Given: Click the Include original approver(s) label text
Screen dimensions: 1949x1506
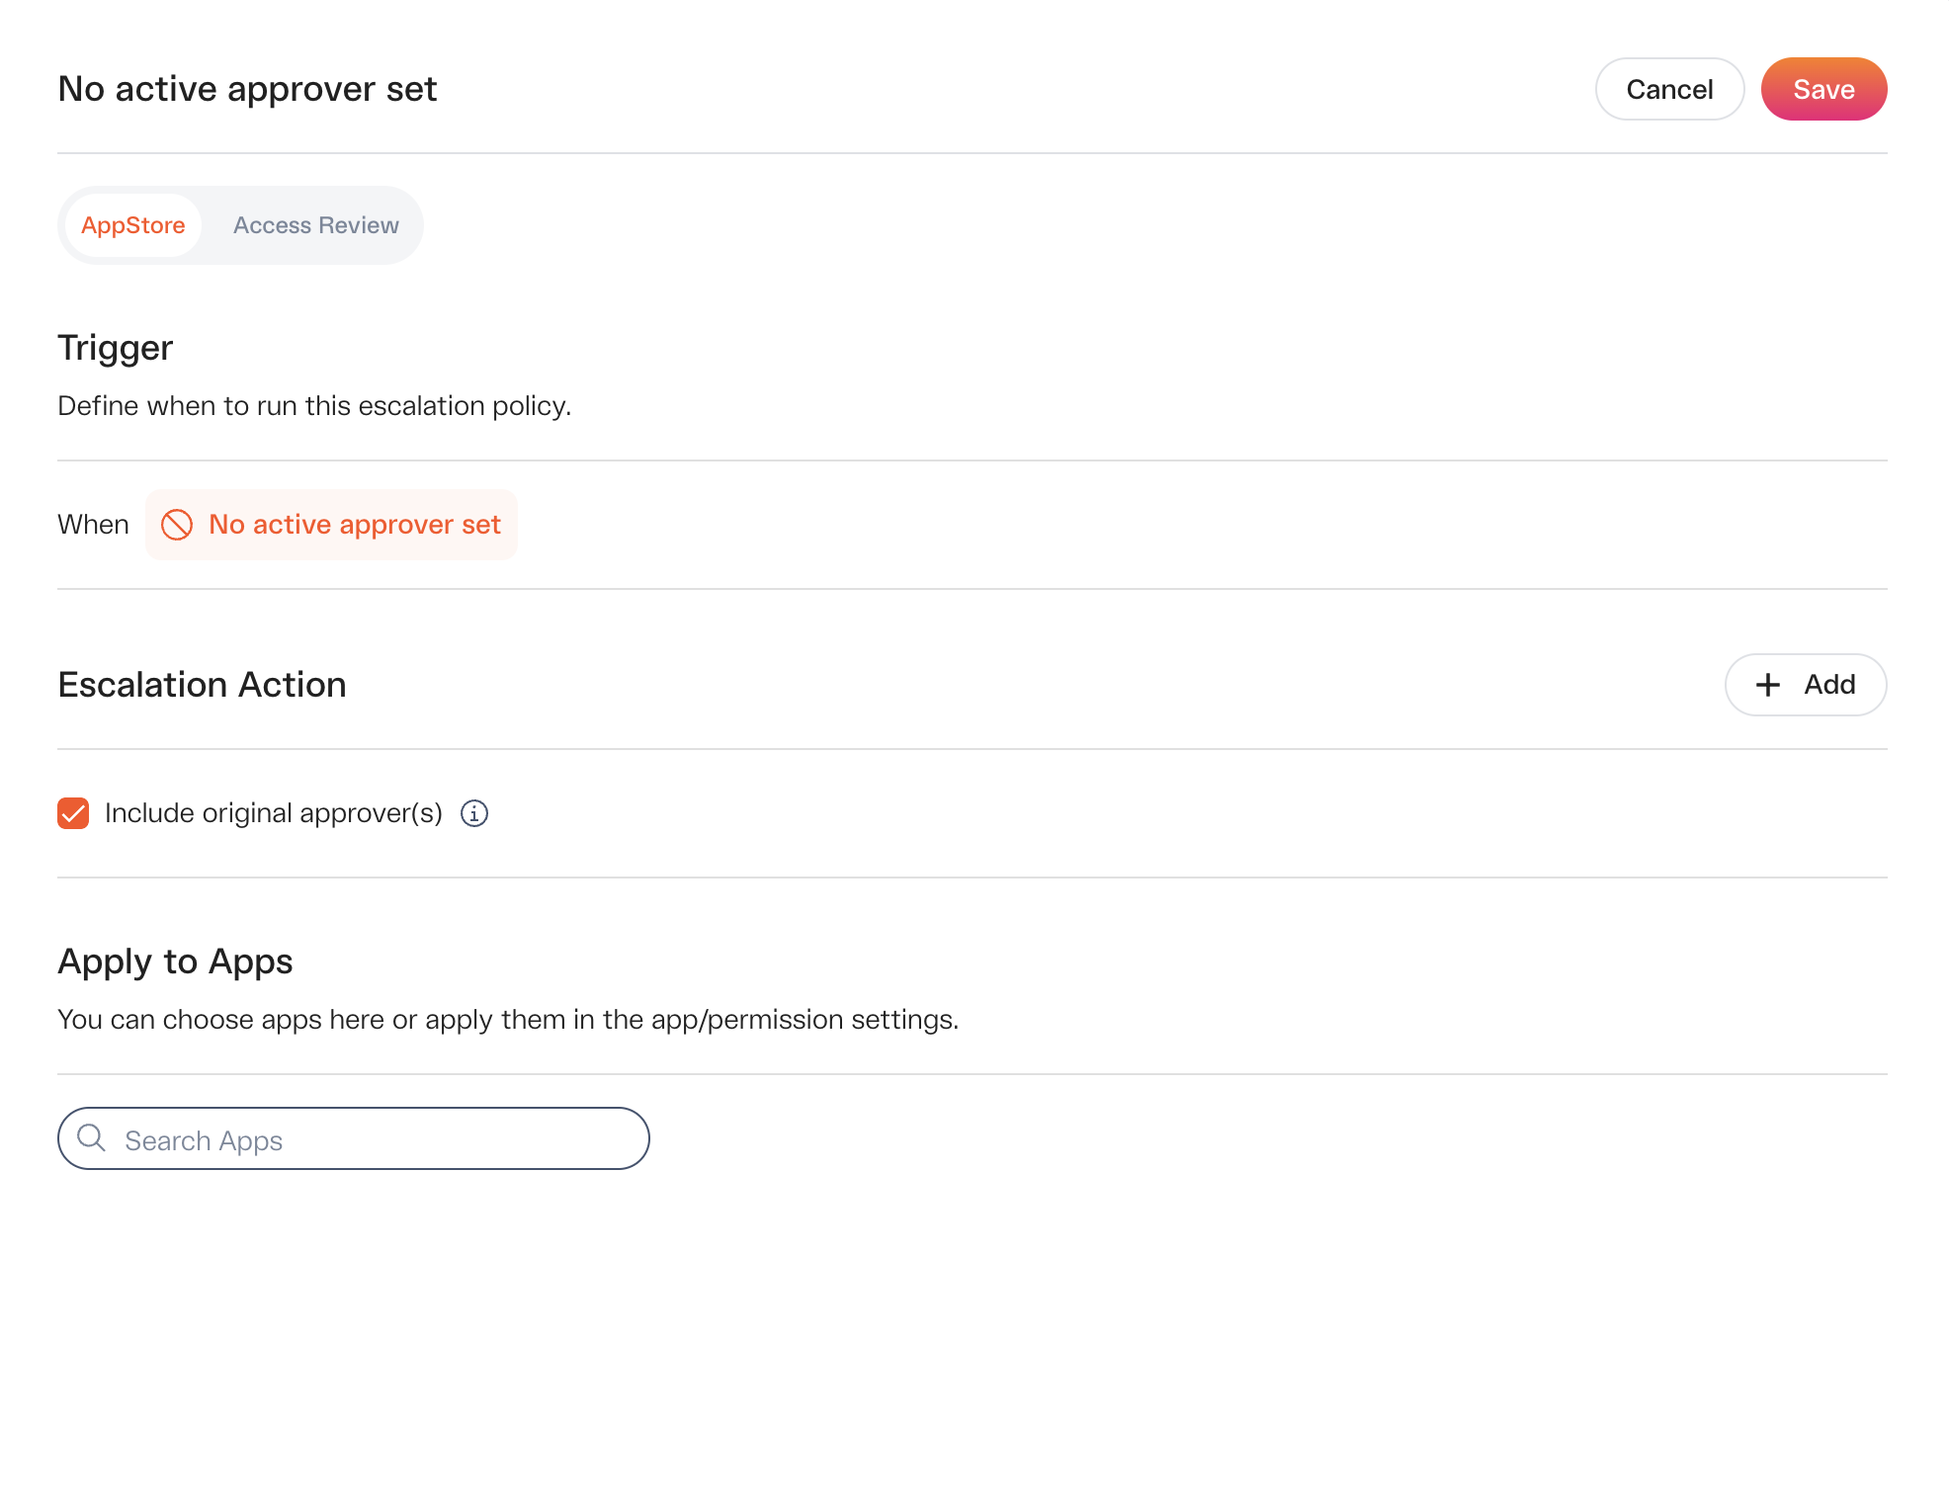Looking at the screenshot, I should [x=274, y=813].
